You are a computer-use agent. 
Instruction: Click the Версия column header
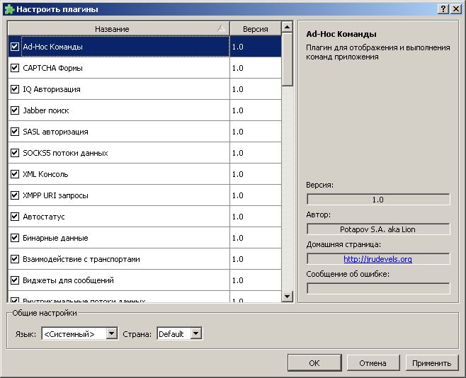point(255,29)
